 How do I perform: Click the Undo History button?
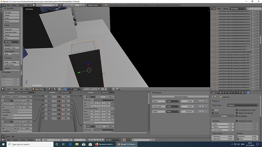pyautogui.click(x=11, y=65)
